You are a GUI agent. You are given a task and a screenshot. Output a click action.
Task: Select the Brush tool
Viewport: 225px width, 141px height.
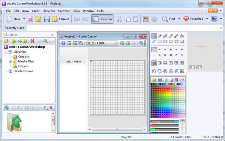point(176,36)
